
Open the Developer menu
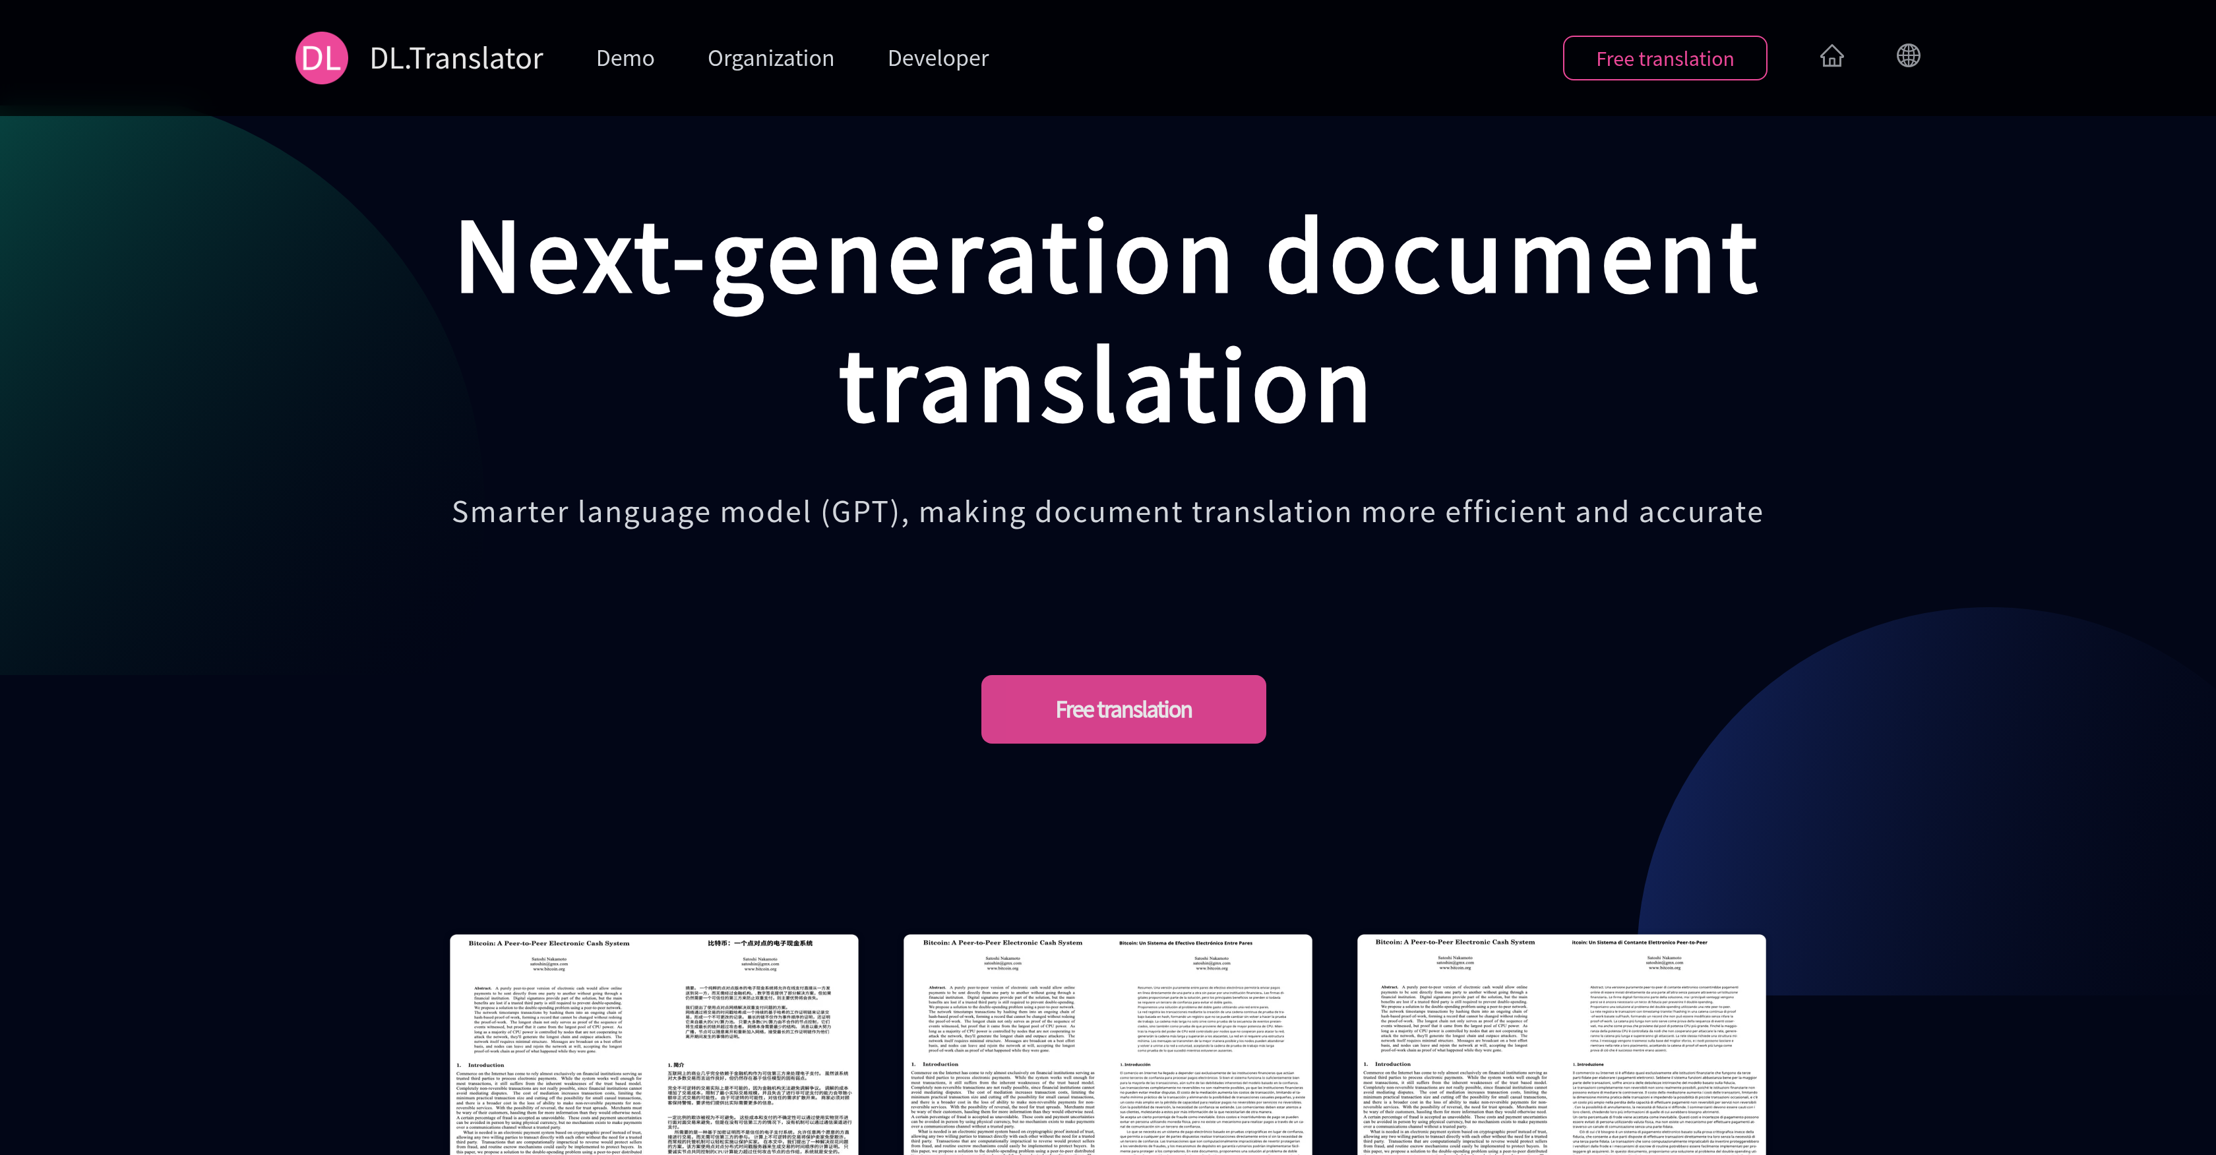click(x=938, y=57)
